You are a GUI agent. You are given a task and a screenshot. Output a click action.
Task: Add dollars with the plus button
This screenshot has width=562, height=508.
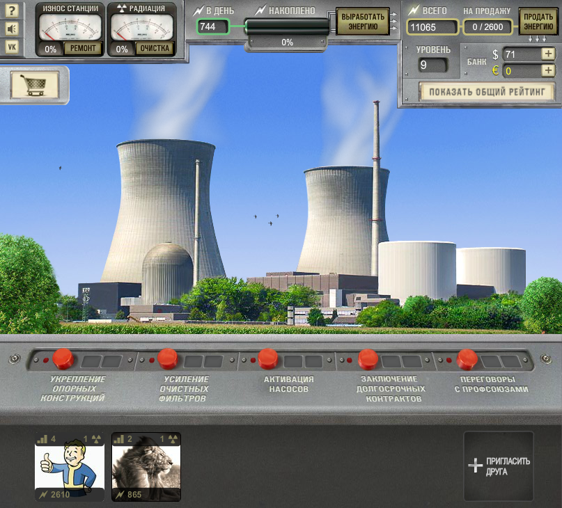tap(548, 54)
